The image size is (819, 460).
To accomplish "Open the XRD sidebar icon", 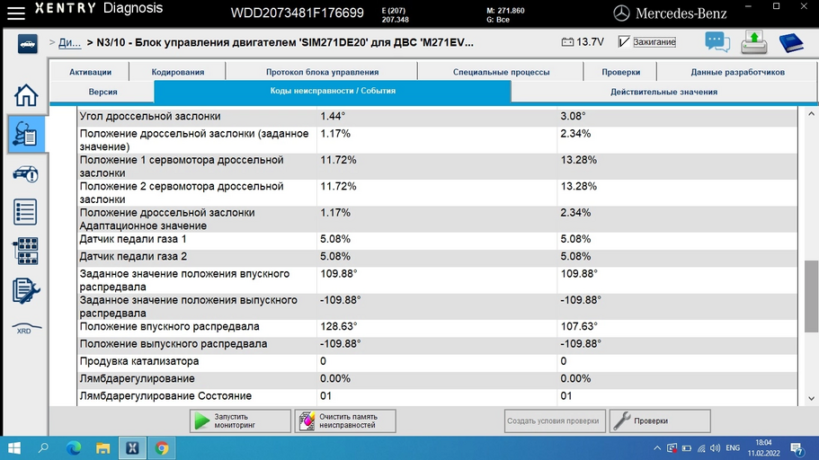I will [x=25, y=329].
